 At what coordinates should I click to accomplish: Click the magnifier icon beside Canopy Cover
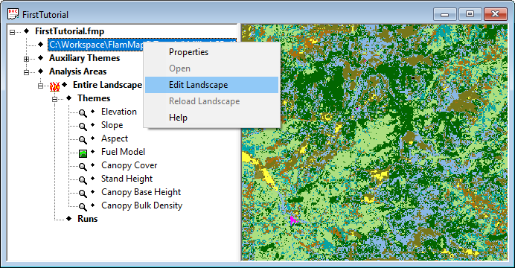click(83, 167)
